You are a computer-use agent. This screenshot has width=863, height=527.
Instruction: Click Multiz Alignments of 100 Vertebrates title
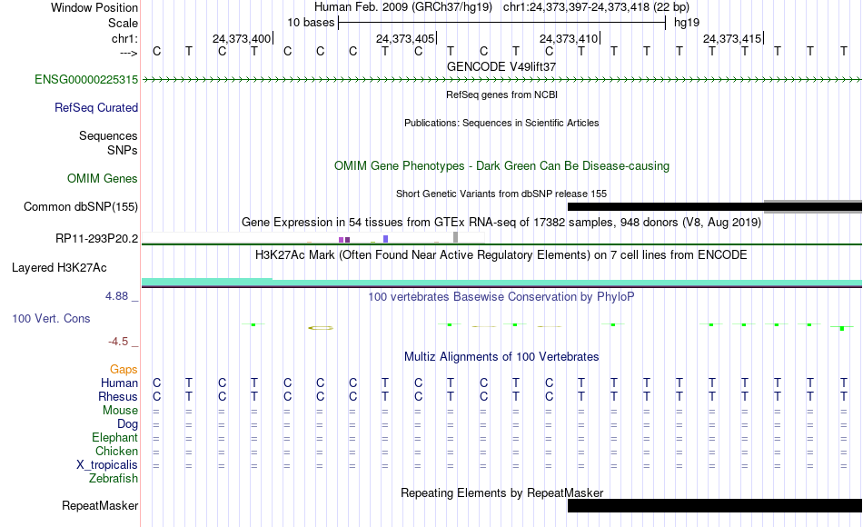(501, 357)
